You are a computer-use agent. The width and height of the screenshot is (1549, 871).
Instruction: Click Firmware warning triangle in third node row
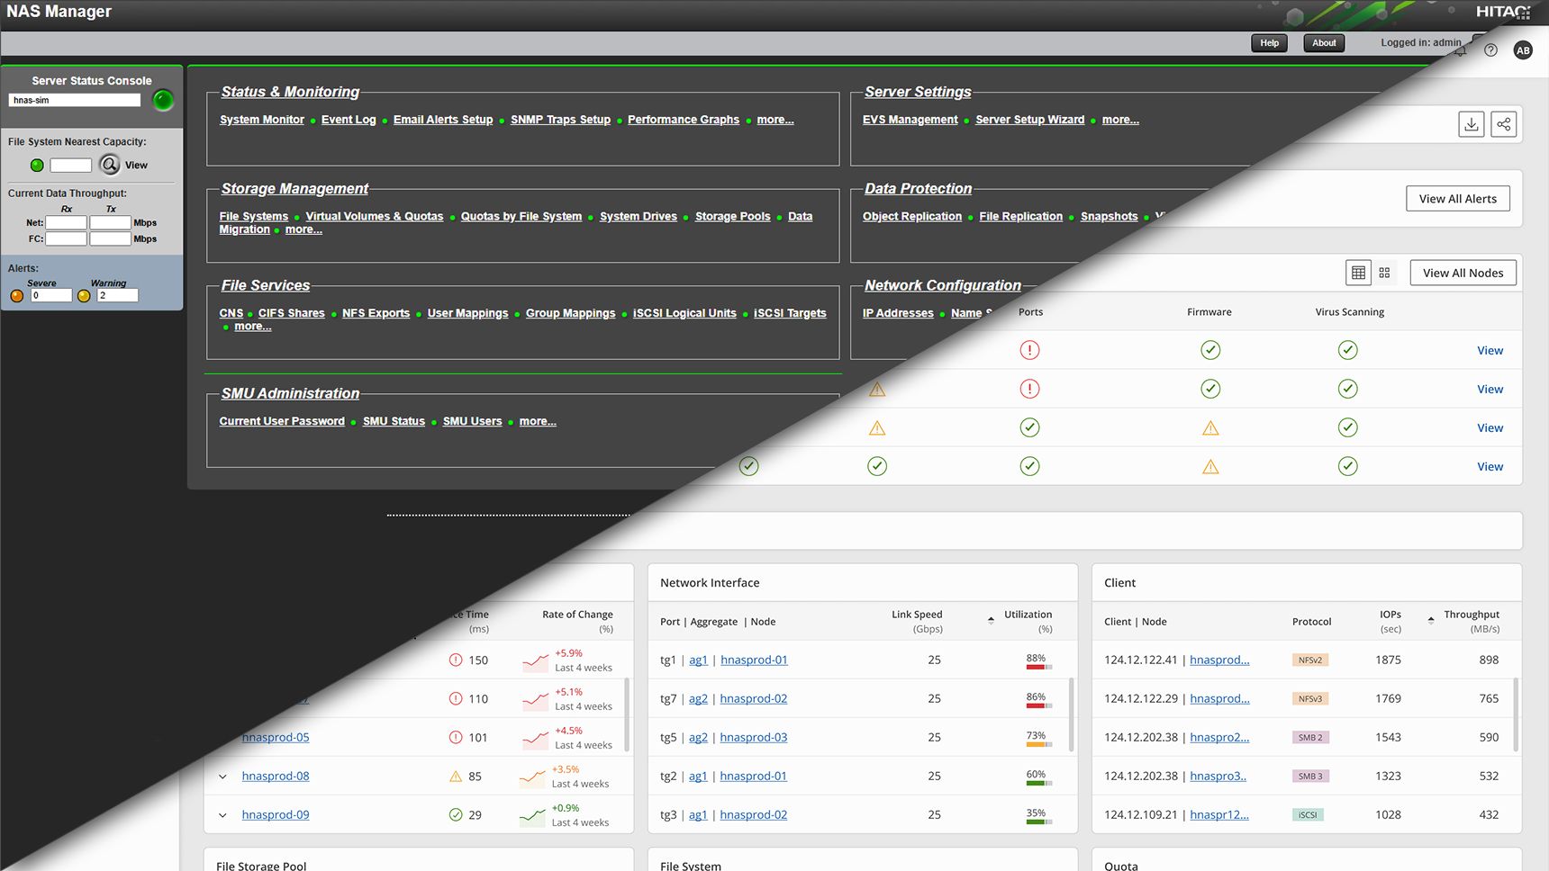1210,428
